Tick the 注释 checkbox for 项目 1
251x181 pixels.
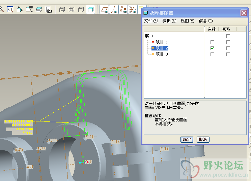[x=212, y=42]
